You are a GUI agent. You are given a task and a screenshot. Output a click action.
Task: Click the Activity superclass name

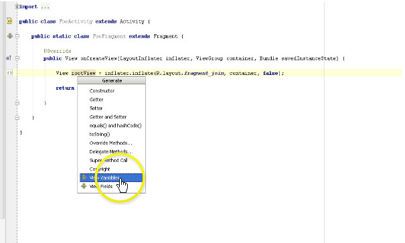132,21
